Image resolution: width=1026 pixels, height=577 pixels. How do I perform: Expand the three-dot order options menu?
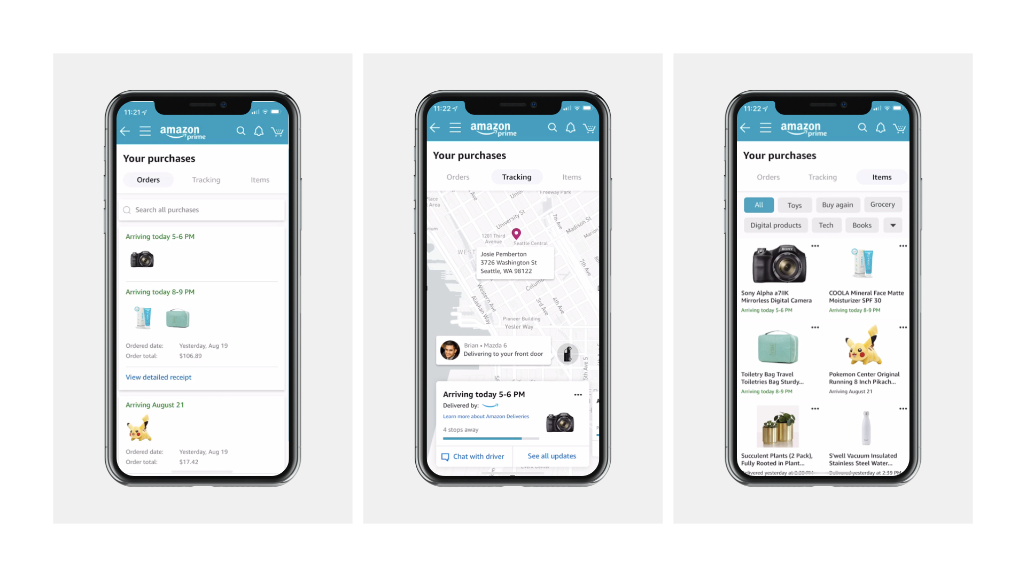578,393
